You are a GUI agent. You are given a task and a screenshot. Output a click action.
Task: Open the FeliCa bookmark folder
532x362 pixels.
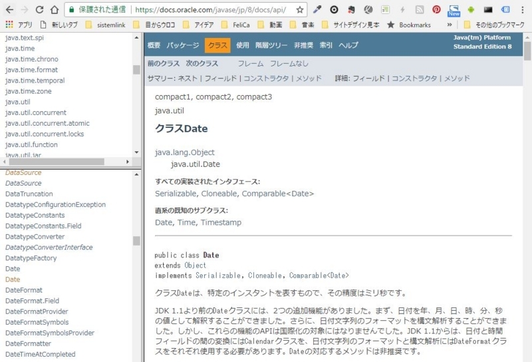tap(235, 25)
